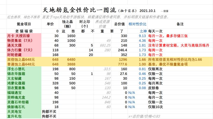
Task: Select the 0.81 相对性价比 value
Action: (142, 69)
